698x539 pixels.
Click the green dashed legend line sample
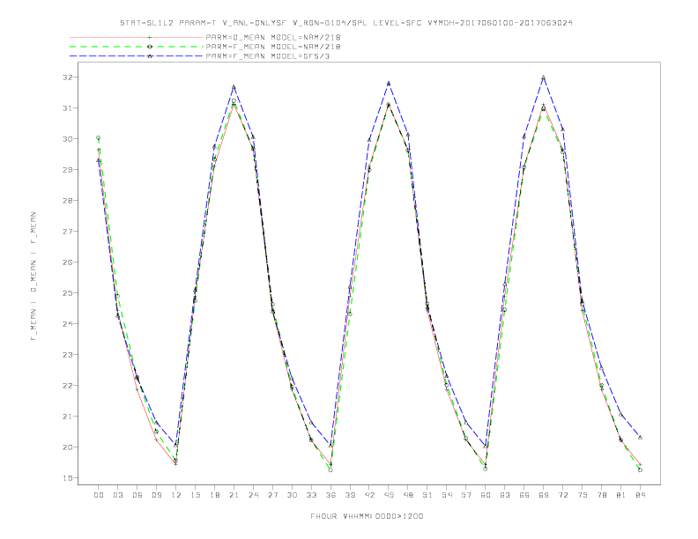click(137, 47)
